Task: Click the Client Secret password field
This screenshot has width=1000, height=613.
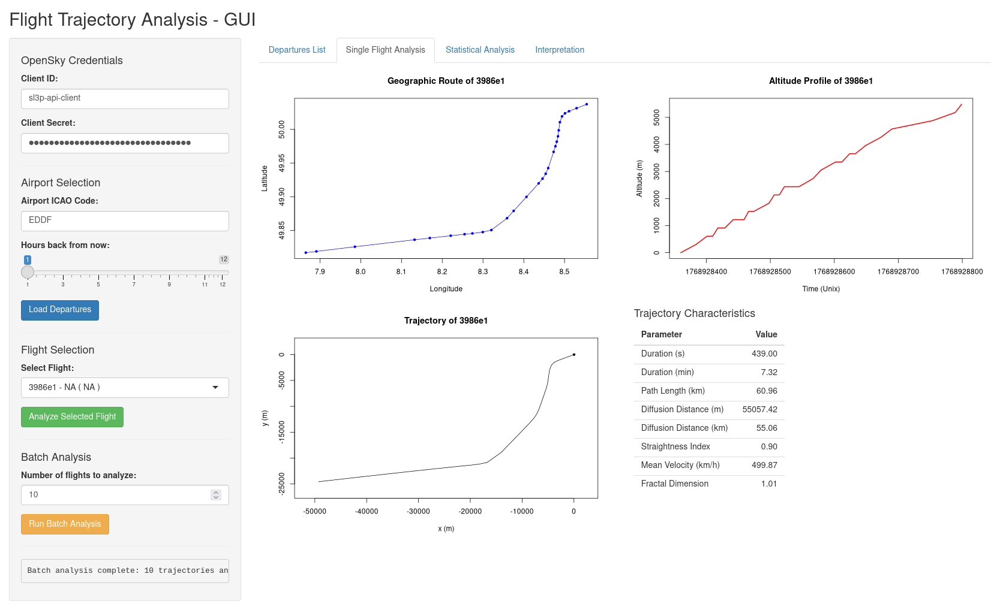Action: coord(125,143)
